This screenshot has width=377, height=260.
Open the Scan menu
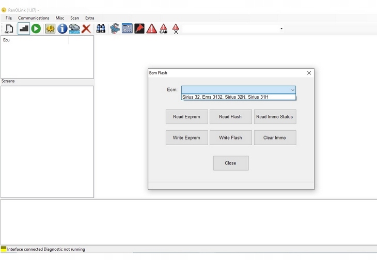point(74,18)
